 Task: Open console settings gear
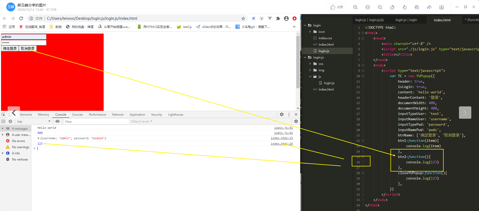pos(296,121)
